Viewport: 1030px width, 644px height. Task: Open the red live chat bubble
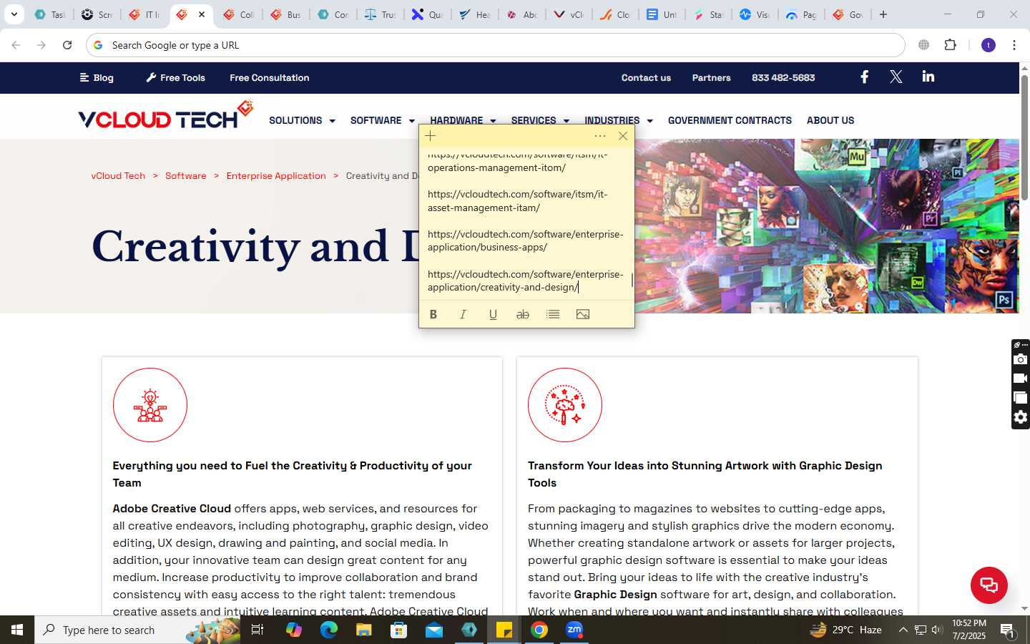tap(989, 585)
